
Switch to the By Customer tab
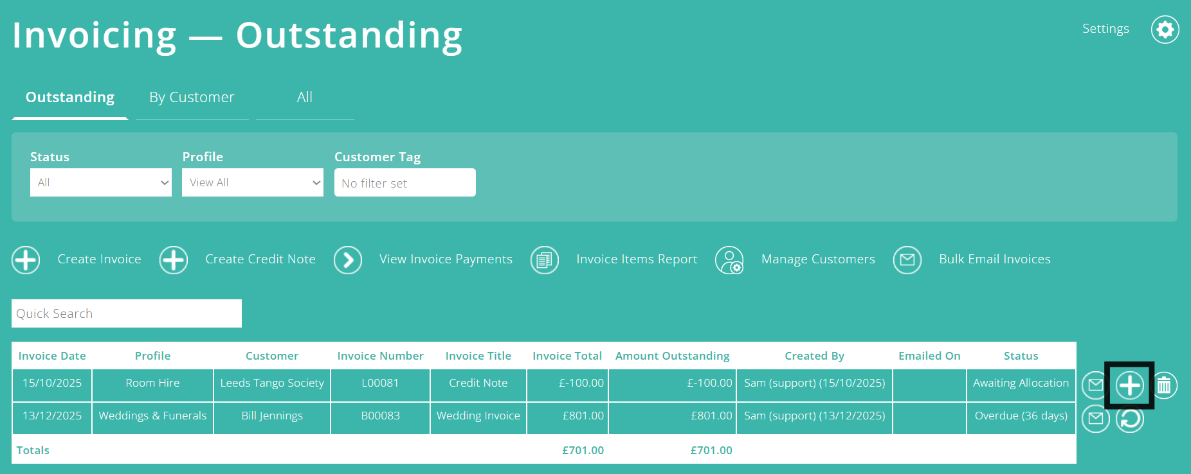point(192,98)
